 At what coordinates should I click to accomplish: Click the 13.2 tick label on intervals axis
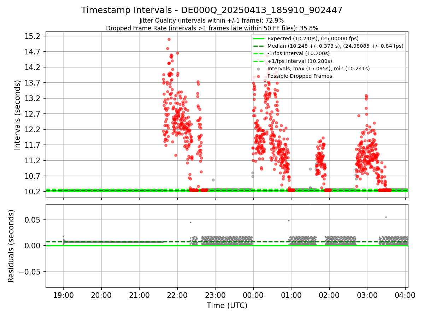pyautogui.click(x=33, y=99)
